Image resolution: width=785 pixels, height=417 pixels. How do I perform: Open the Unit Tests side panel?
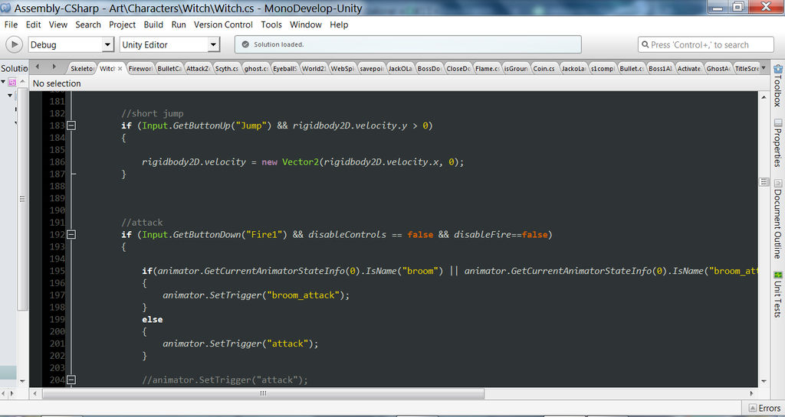[x=777, y=295]
